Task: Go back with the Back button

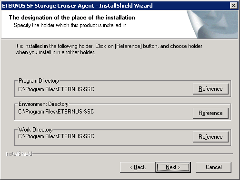Action: click(138, 167)
